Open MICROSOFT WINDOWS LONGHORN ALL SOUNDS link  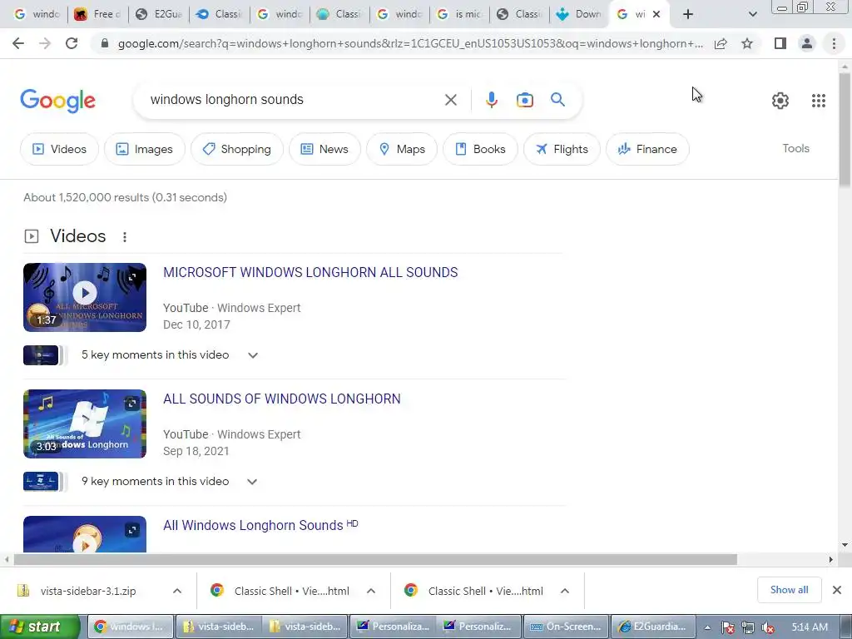coord(310,272)
